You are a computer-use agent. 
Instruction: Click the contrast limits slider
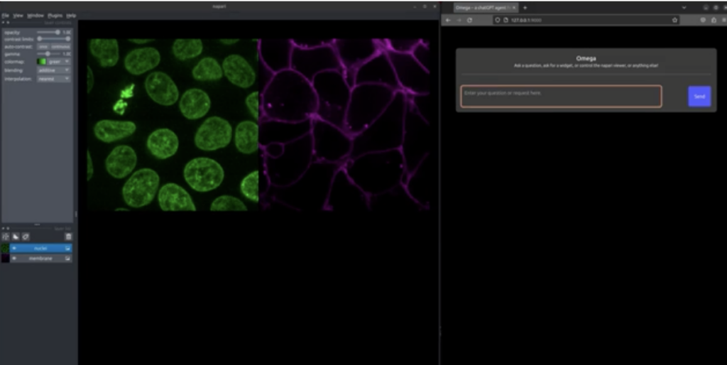click(54, 39)
